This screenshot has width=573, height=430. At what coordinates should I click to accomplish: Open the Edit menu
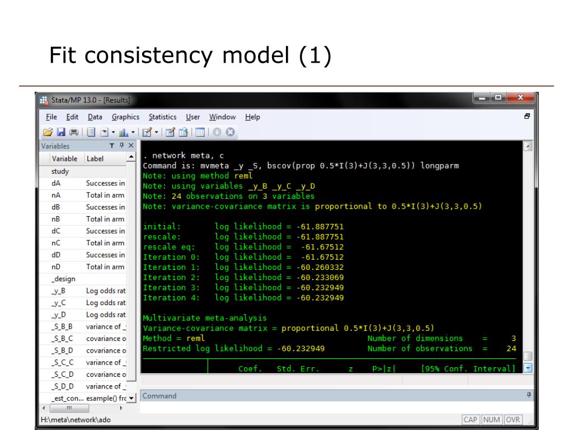pyautogui.click(x=72, y=117)
